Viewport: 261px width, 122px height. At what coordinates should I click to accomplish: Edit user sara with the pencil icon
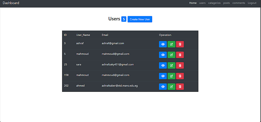tap(171, 65)
